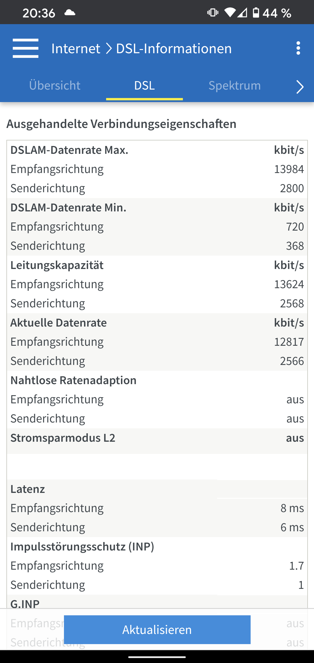The image size is (314, 663).
Task: Tap the Ausgehandelte Verbindungseigenschaften heading
Action: 122,124
